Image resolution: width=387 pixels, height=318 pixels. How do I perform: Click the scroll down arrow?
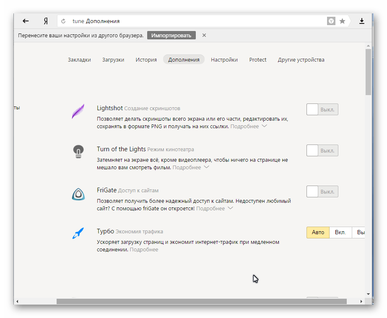(368, 294)
